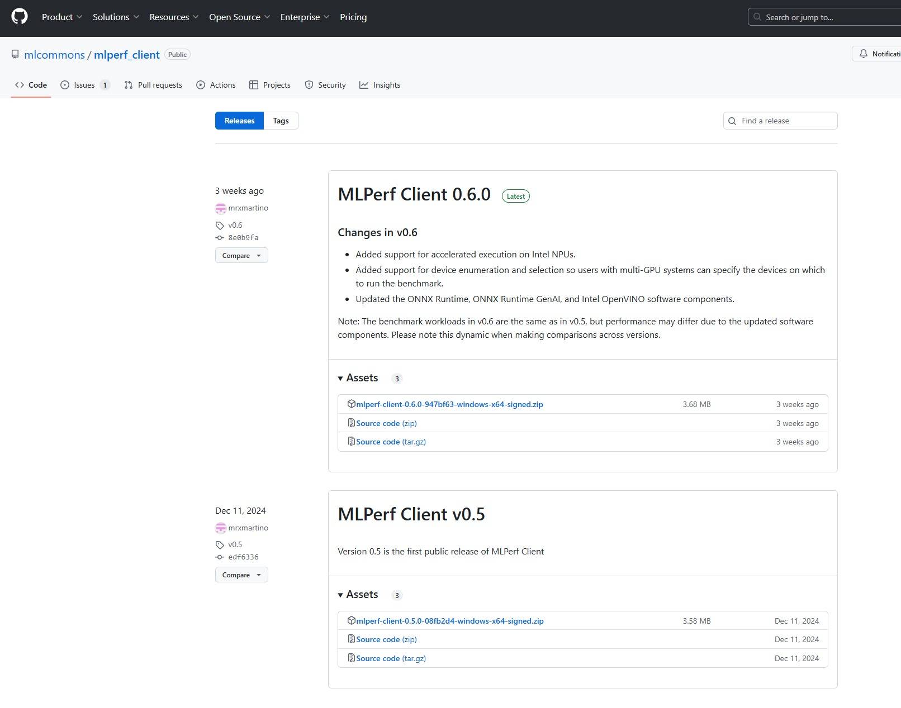Viewport: 901px width, 708px height.
Task: Open the Compare dropdown for v0.6
Action: coord(241,256)
